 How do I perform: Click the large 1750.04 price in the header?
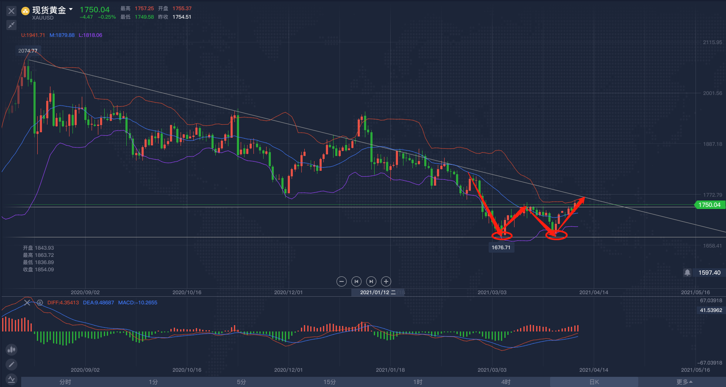95,9
